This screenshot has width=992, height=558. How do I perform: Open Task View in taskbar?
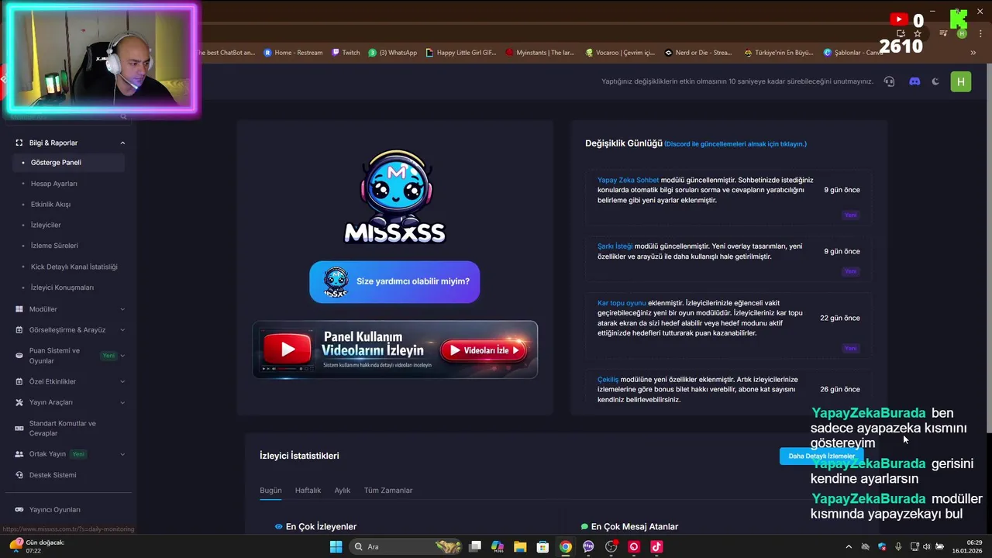(475, 546)
